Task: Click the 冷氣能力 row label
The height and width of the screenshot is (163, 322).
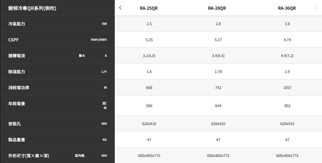Action: tap(17, 24)
